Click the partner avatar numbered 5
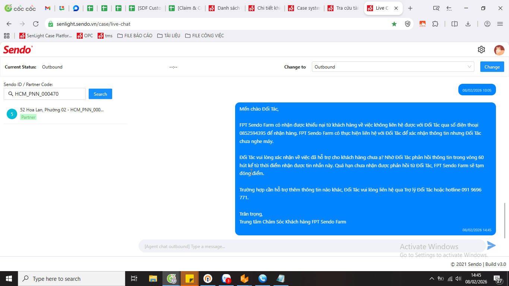The width and height of the screenshot is (509, 286). 12,114
